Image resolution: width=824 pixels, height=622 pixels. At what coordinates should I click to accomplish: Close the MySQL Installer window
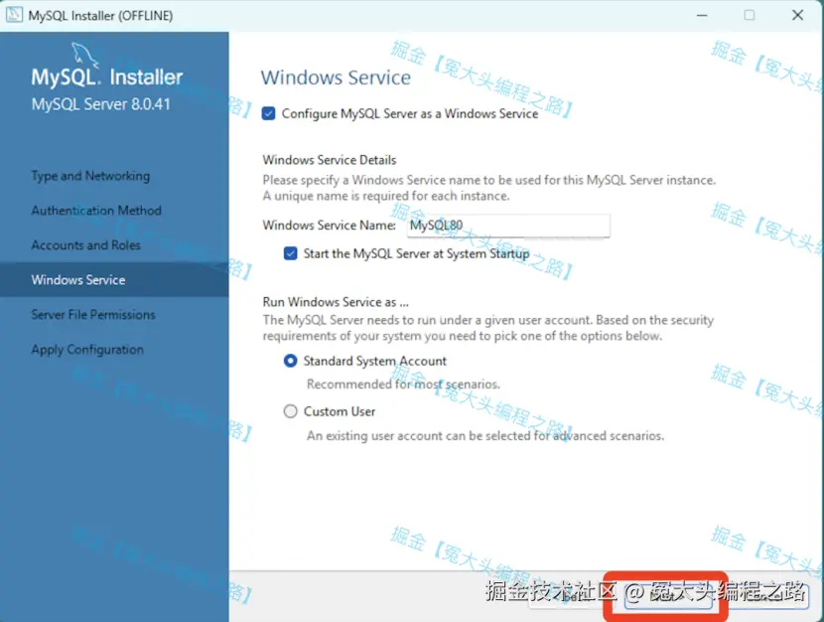point(797,15)
